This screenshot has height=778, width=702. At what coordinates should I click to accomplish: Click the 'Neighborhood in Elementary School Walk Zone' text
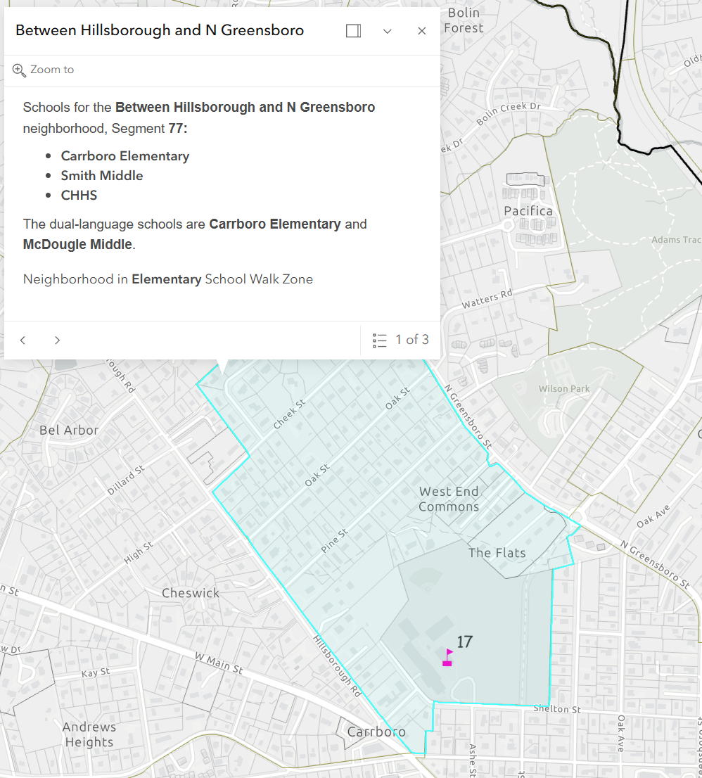tap(168, 279)
